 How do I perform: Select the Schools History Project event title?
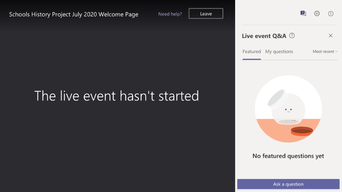click(74, 14)
